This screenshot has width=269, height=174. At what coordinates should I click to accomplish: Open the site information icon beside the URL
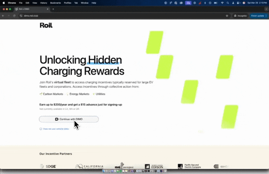coord(21,16)
